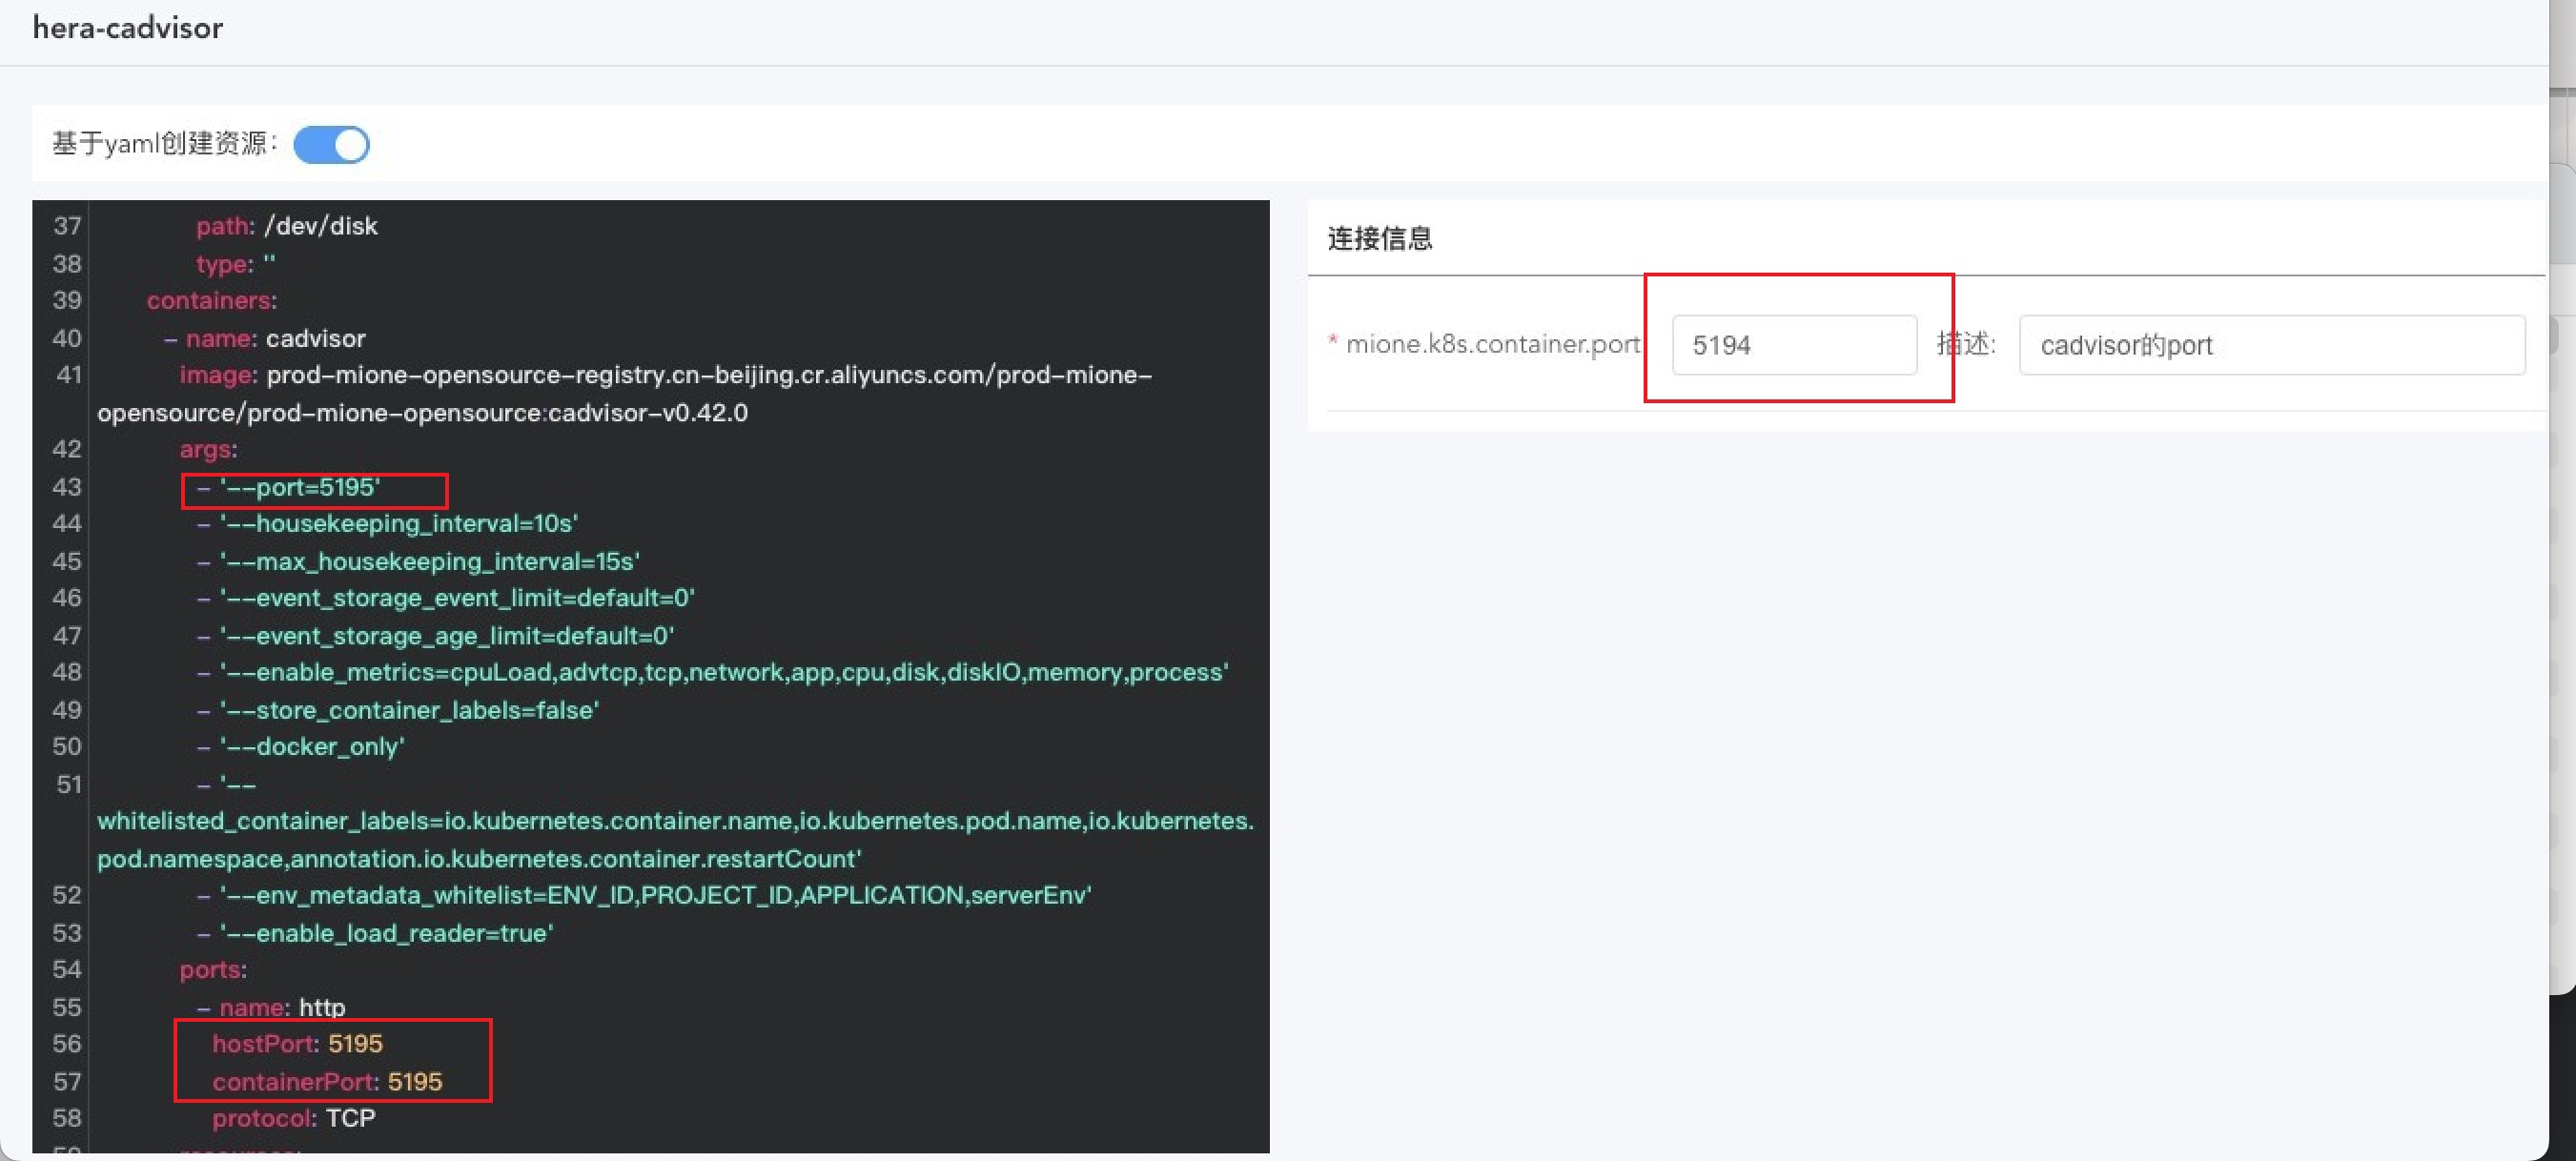
Task: Click the '--store_container_labels=false' line
Action: [x=398, y=710]
